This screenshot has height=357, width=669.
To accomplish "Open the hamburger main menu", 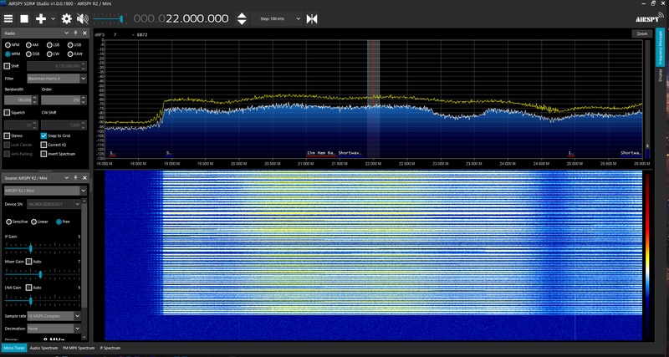I will 8,18.
